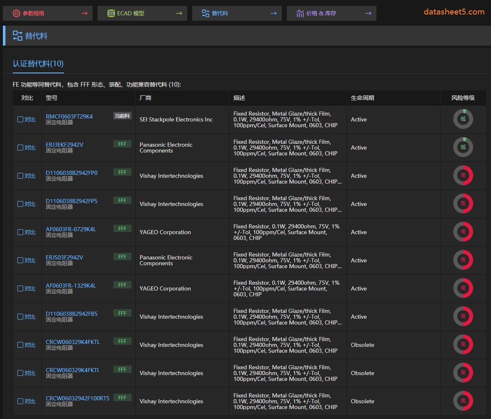Click the high risk gauge for CRCW06032942F100RT5
This screenshot has height=419, width=491.
(463, 400)
